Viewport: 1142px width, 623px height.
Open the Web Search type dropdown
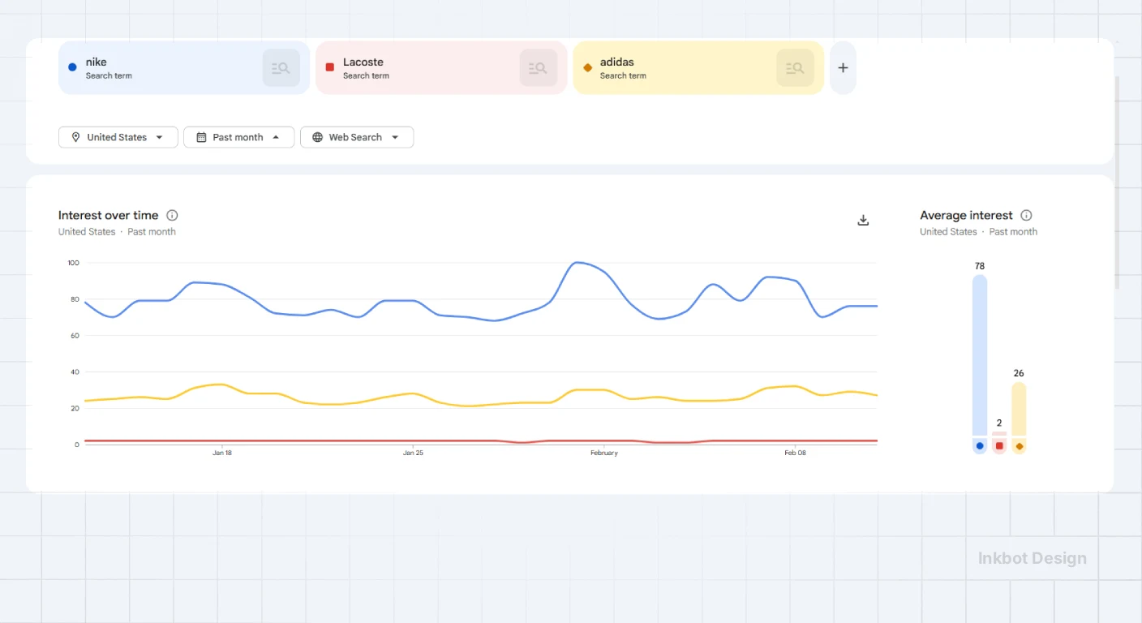point(357,137)
